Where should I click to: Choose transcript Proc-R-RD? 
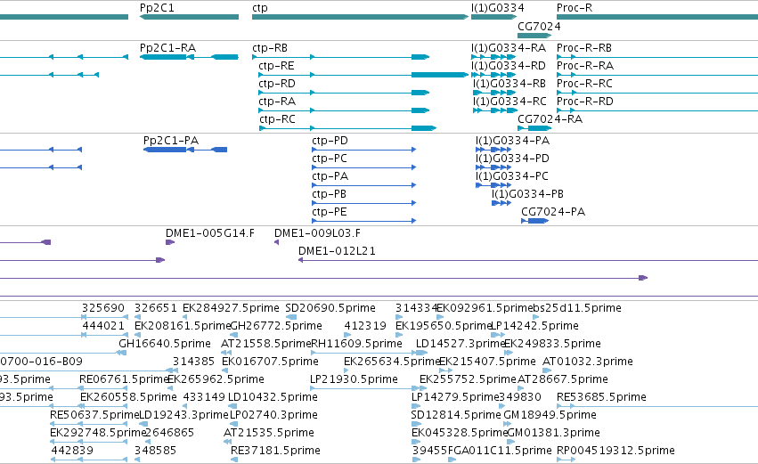[x=585, y=102]
